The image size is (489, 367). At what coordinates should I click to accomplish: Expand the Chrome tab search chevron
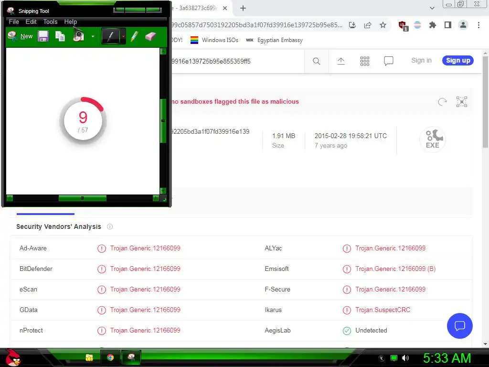point(432,8)
